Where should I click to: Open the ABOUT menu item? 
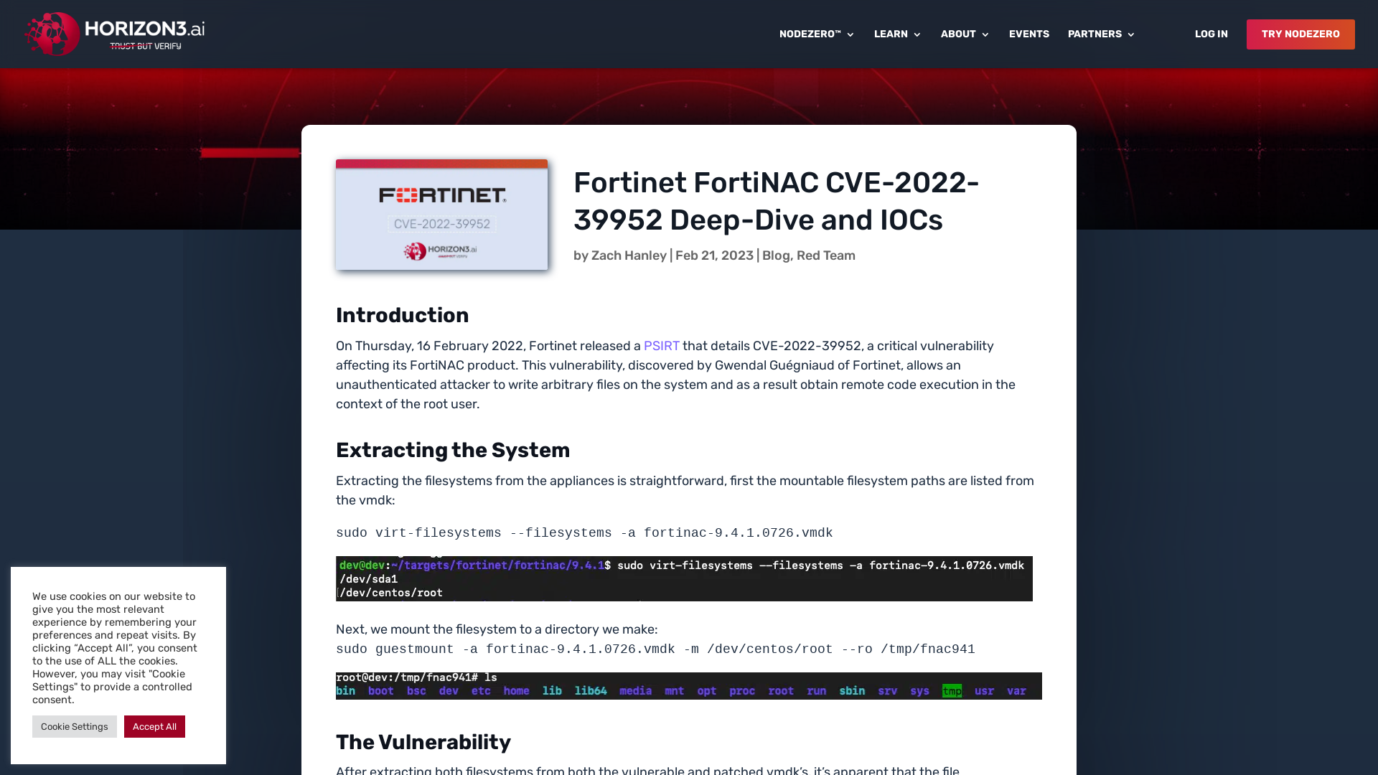[958, 34]
